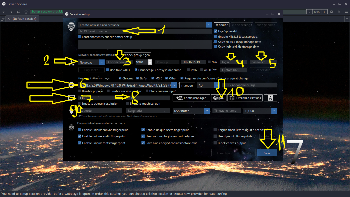Expand the No proxy type dropdown
The height and width of the screenshot is (197, 350).
(102, 62)
